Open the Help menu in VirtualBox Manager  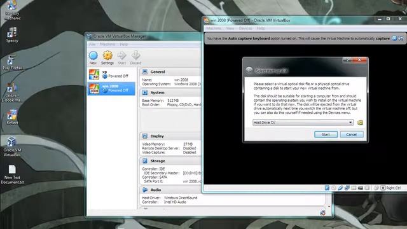(x=124, y=44)
